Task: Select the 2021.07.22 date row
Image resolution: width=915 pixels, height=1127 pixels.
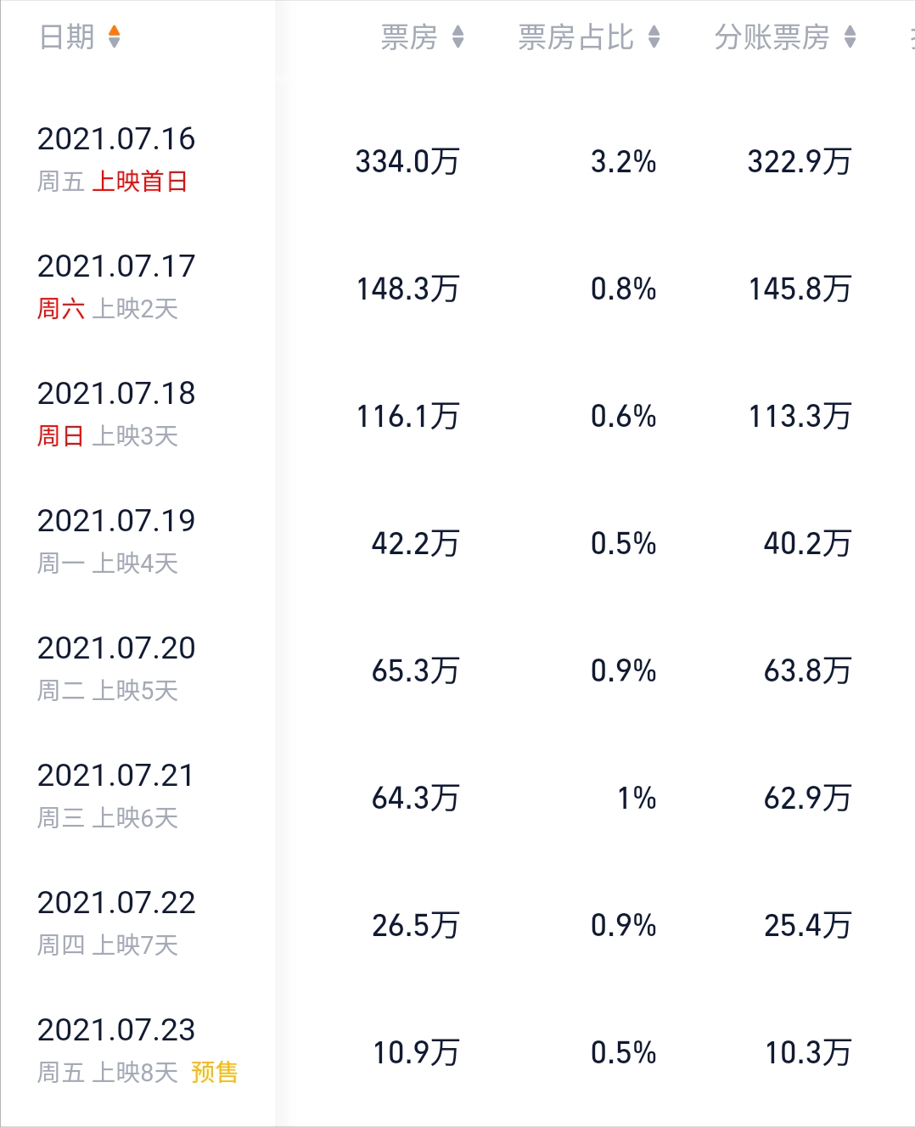Action: click(457, 924)
